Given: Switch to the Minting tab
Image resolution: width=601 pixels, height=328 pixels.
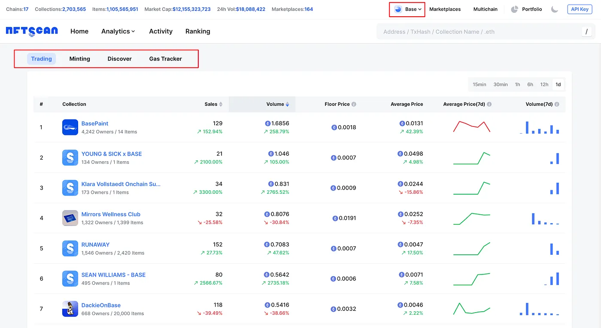Looking at the screenshot, I should 80,59.
